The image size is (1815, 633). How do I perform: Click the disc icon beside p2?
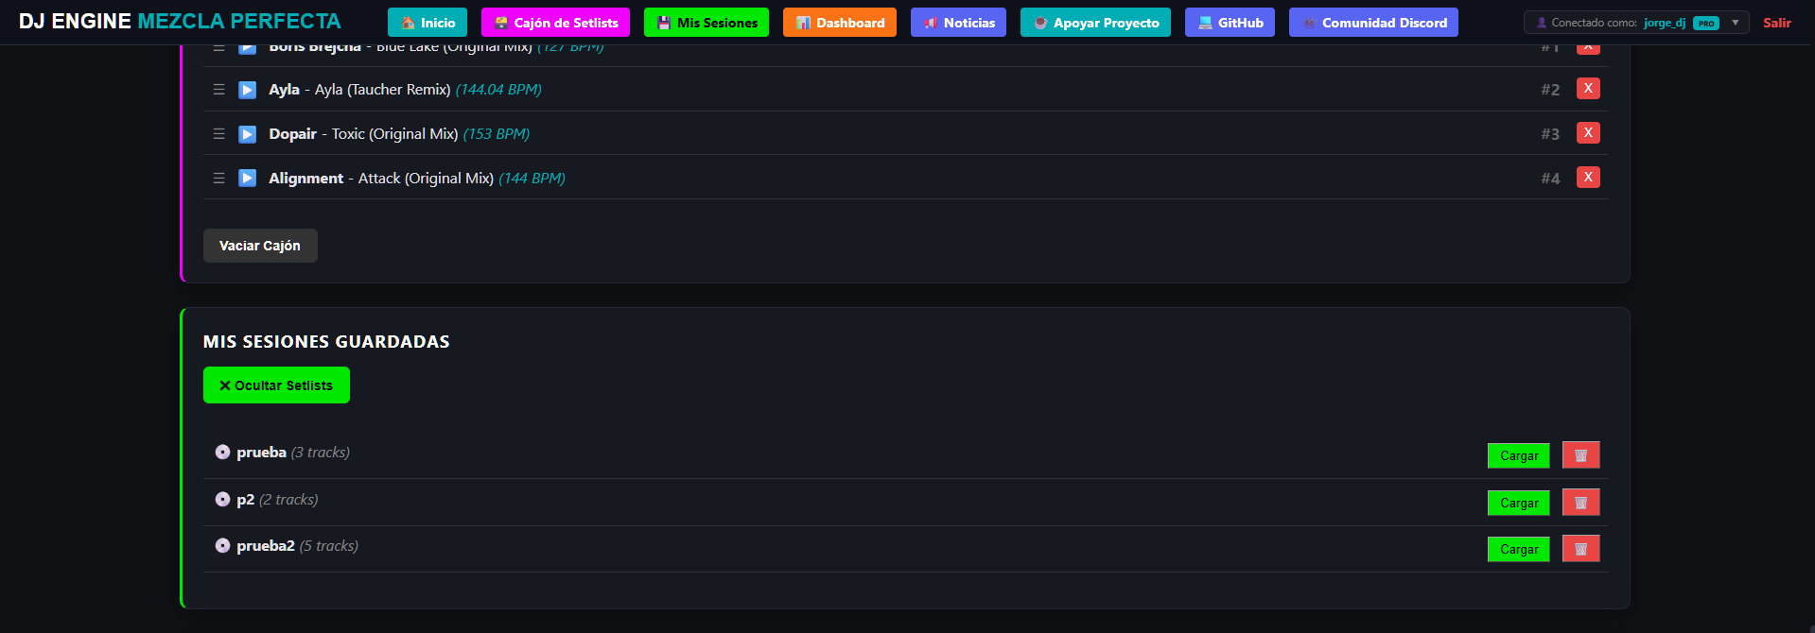(222, 500)
